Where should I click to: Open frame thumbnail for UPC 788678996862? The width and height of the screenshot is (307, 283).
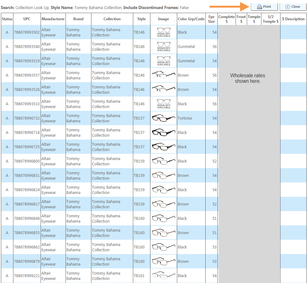[163, 247]
